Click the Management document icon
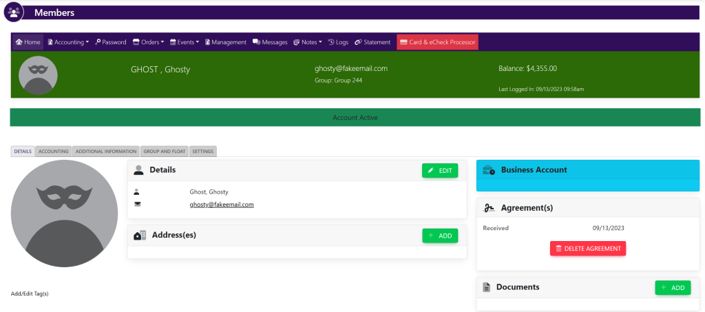 coord(207,42)
